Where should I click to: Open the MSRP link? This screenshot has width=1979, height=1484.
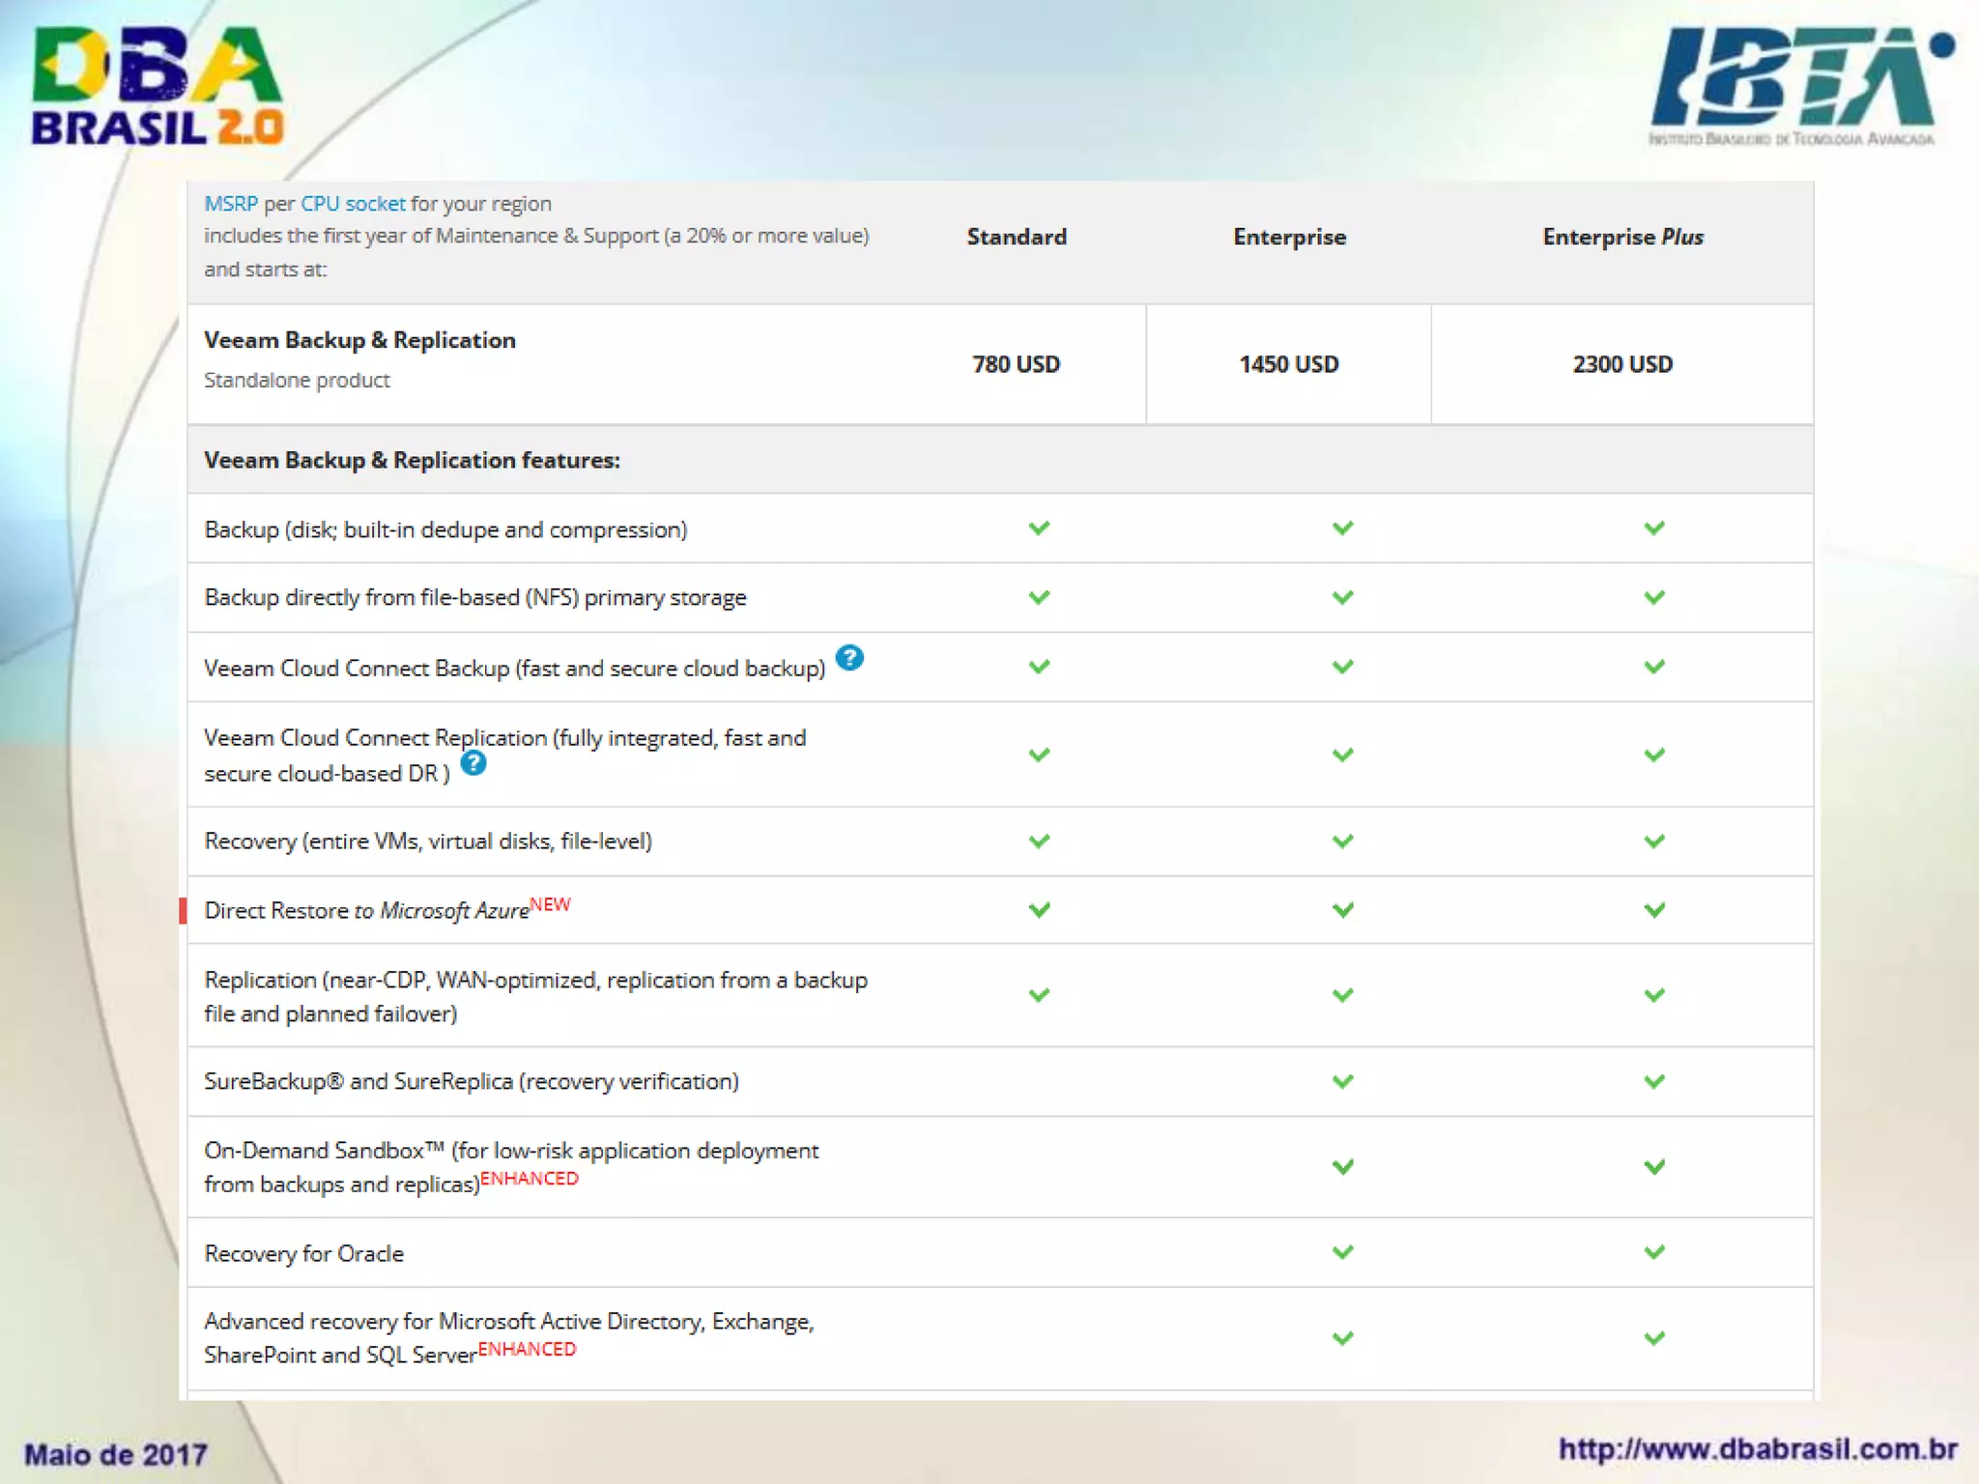click(230, 204)
